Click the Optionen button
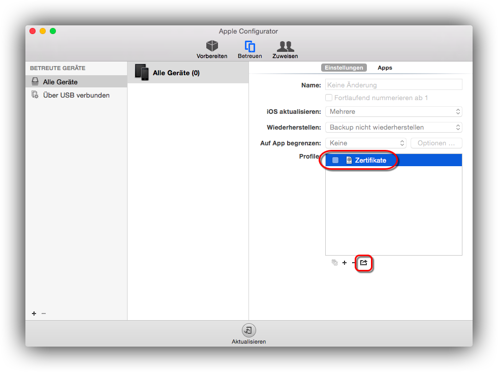The image size is (498, 372). [x=436, y=143]
